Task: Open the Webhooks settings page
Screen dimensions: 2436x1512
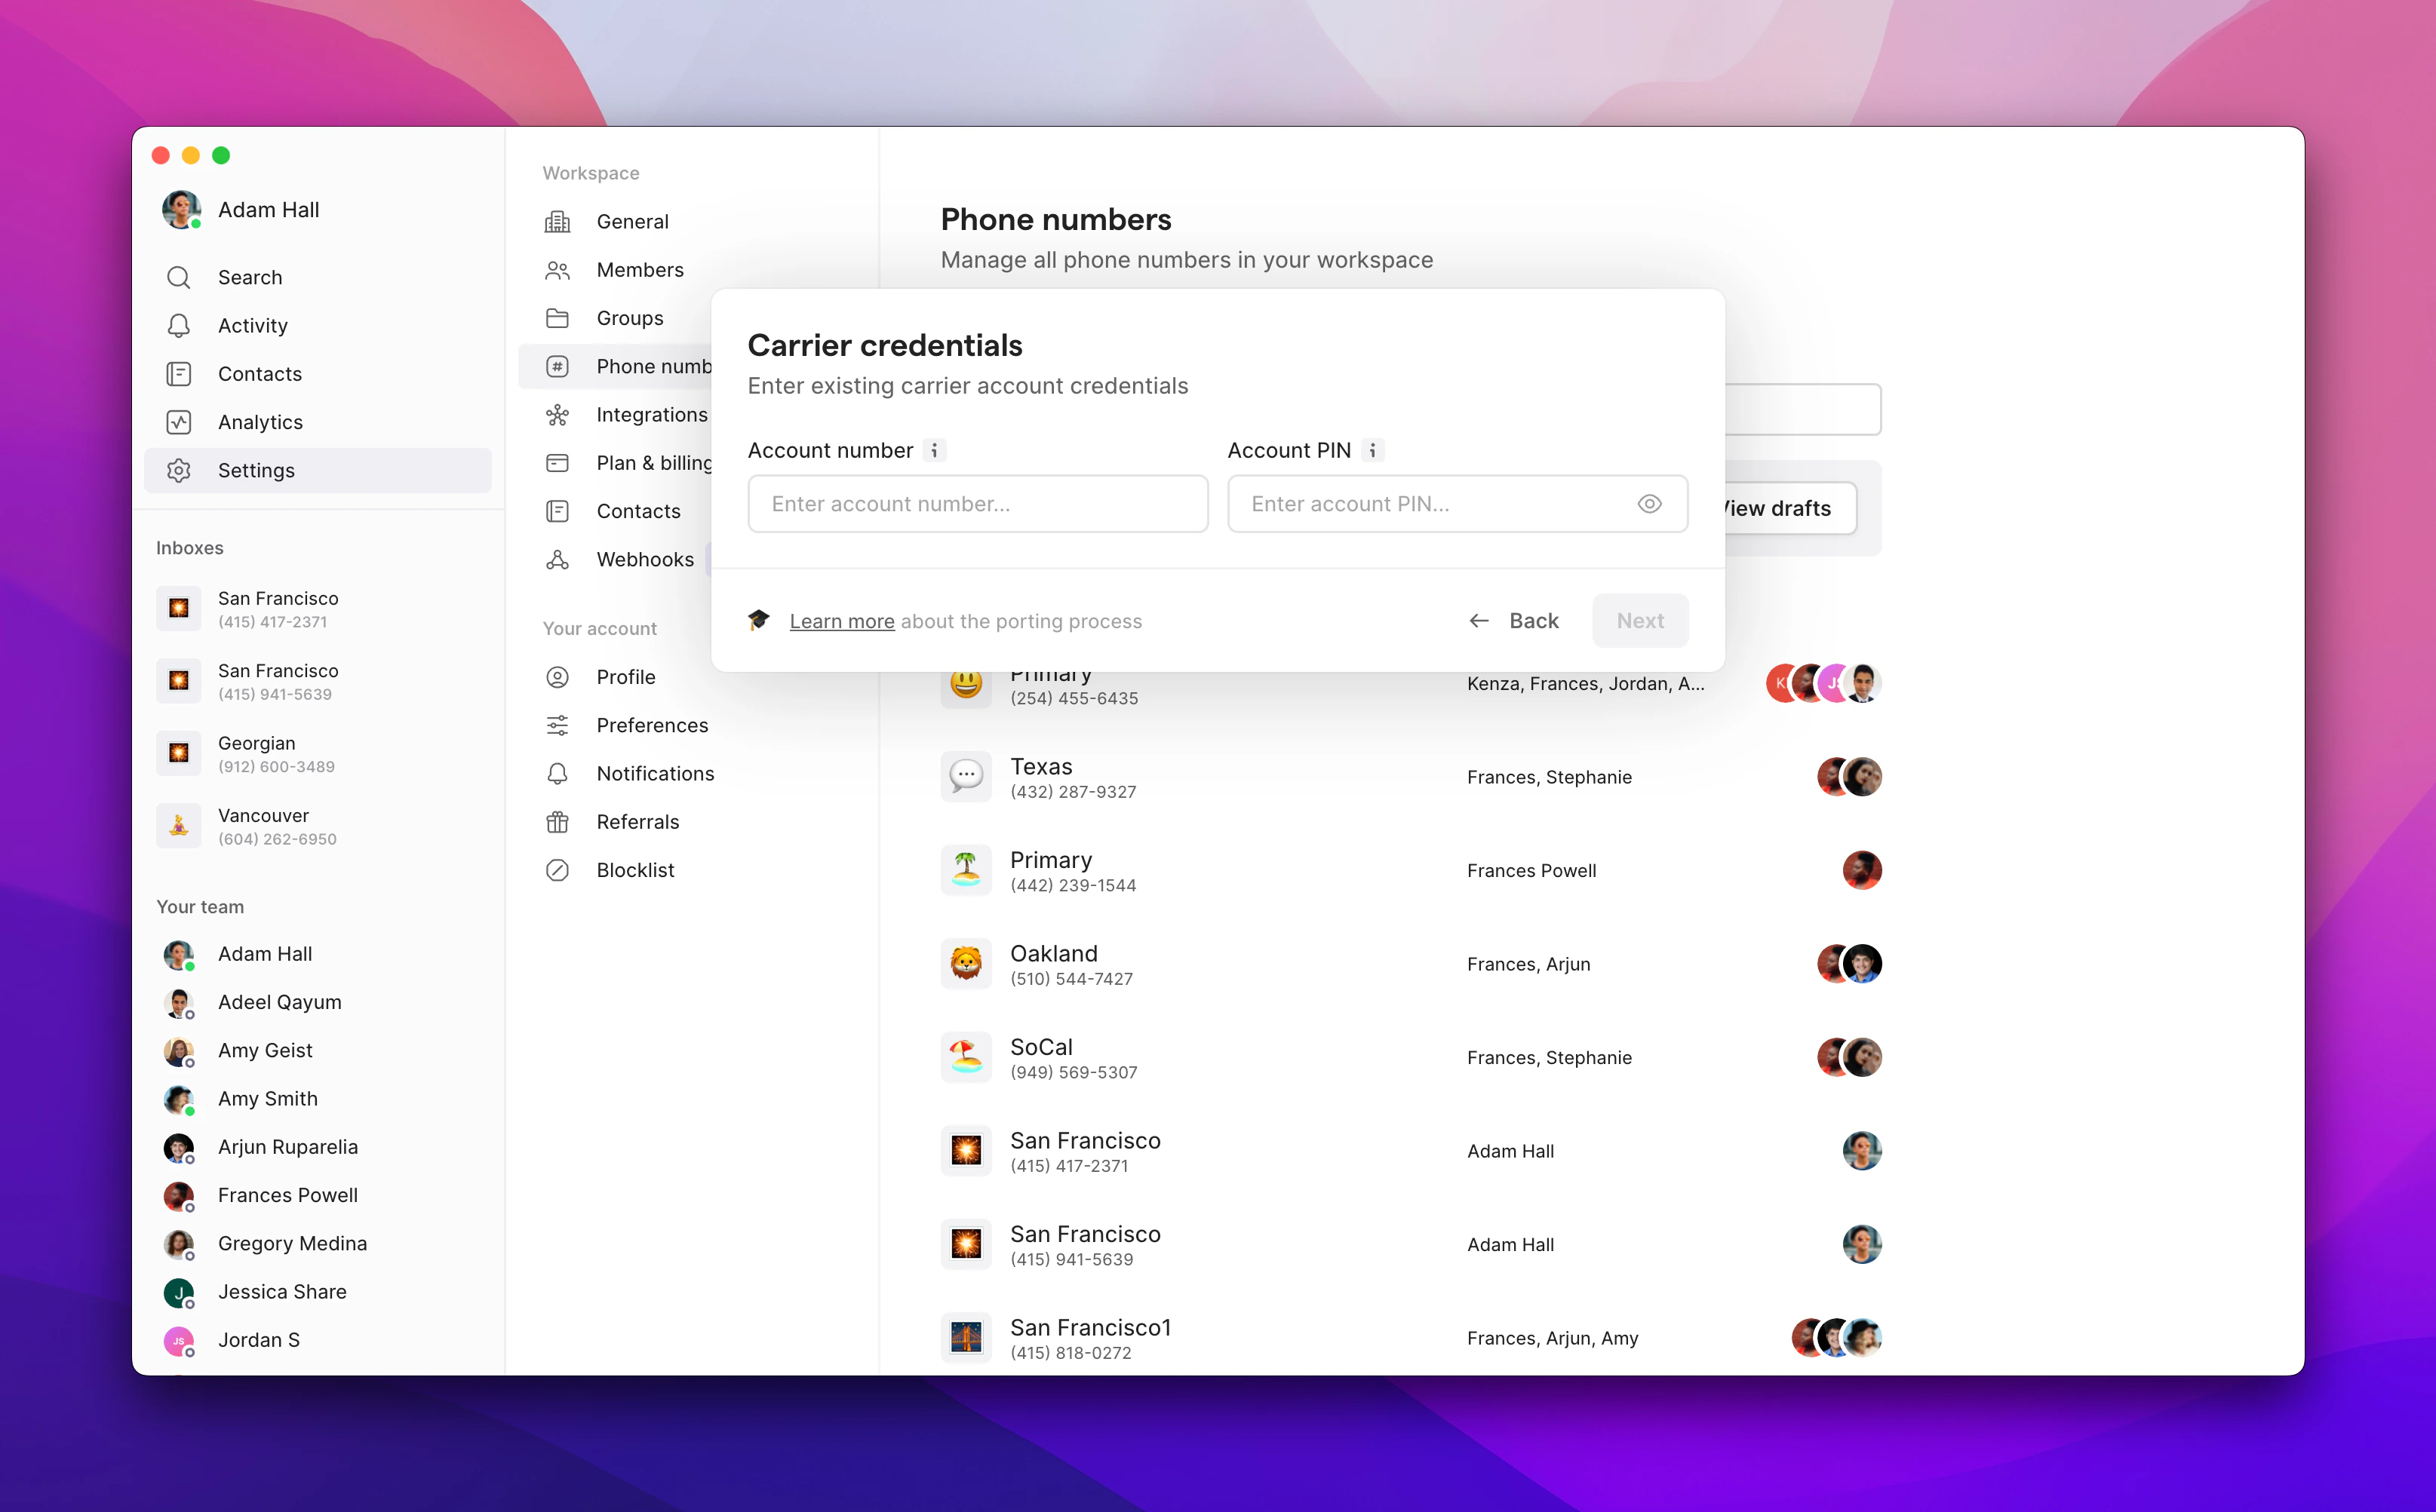Action: point(644,560)
